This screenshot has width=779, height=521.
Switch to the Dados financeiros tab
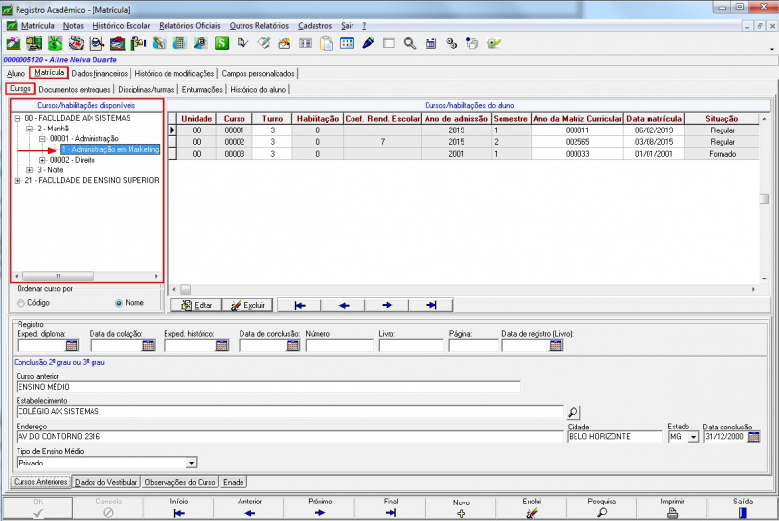(x=99, y=73)
